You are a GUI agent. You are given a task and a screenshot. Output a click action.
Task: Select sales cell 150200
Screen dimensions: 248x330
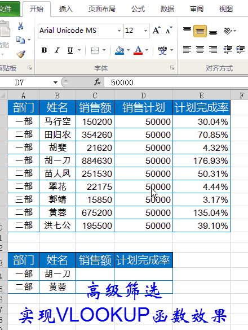95,121
